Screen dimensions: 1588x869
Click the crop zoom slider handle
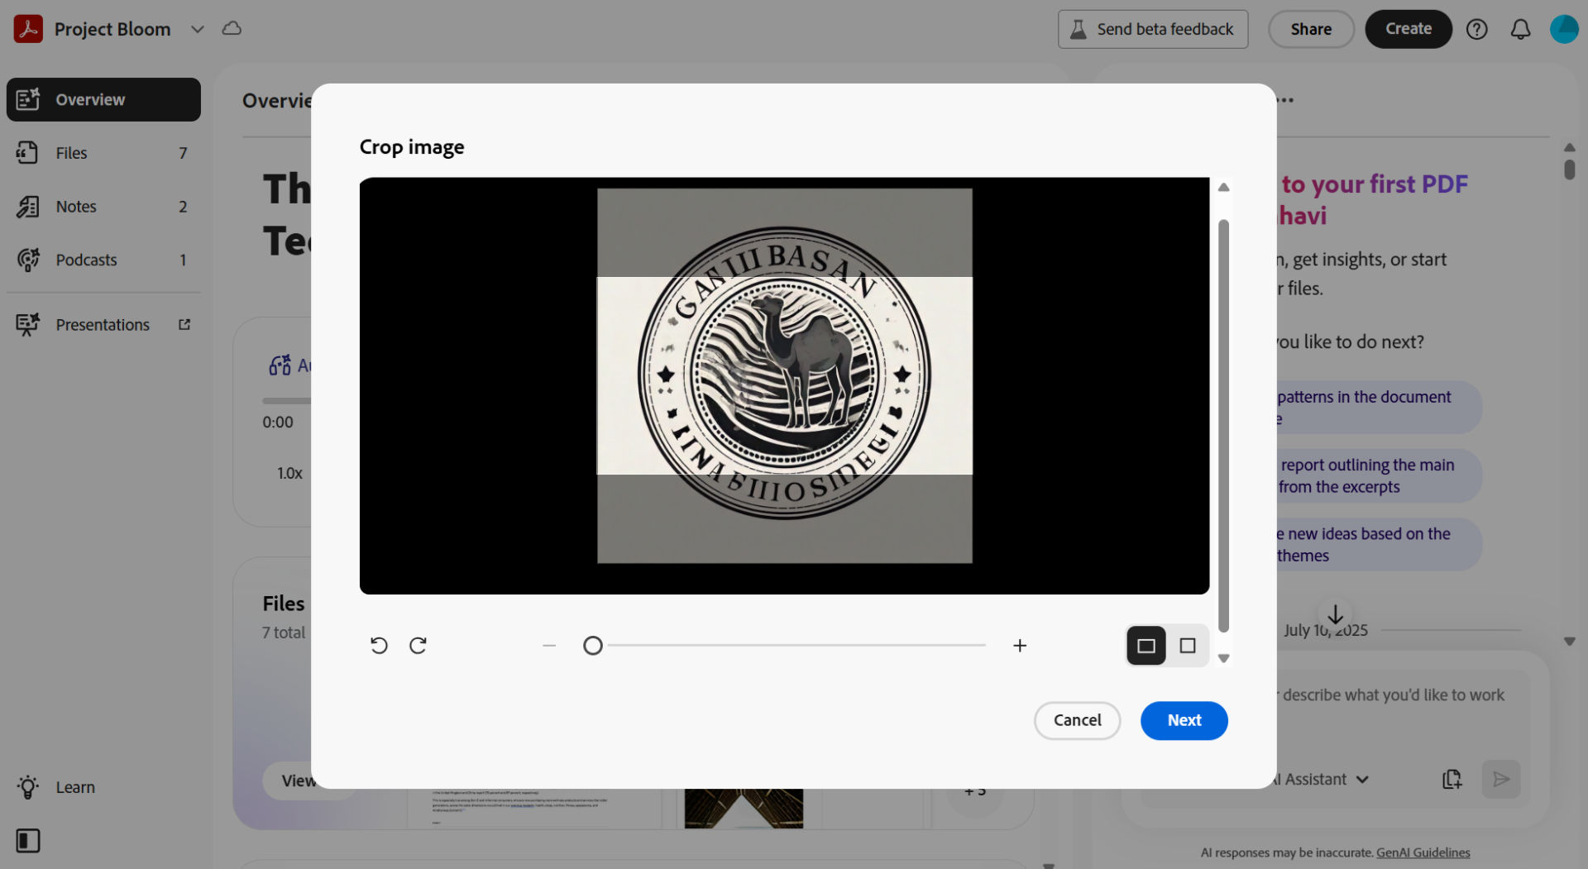click(x=593, y=645)
